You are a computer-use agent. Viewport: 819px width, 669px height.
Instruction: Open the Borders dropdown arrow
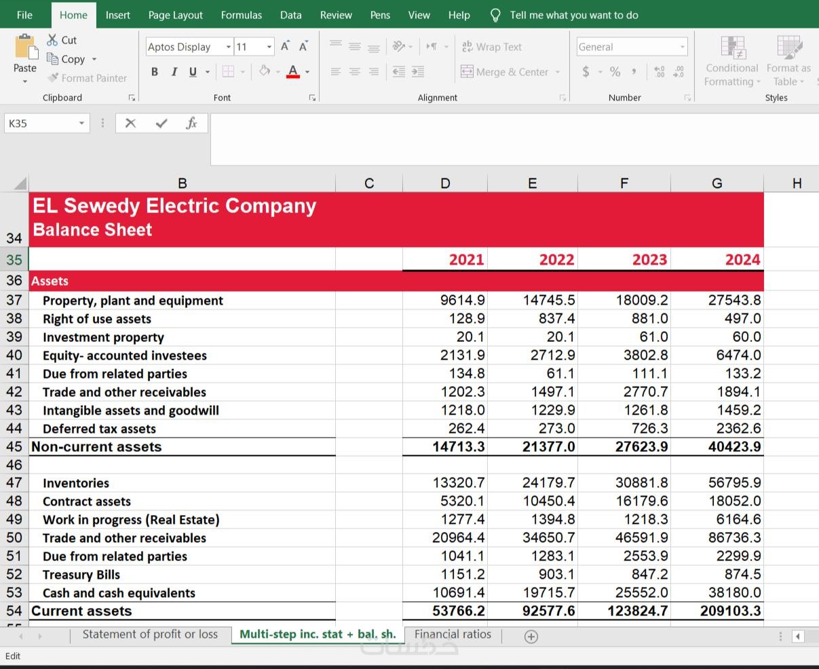tap(243, 71)
